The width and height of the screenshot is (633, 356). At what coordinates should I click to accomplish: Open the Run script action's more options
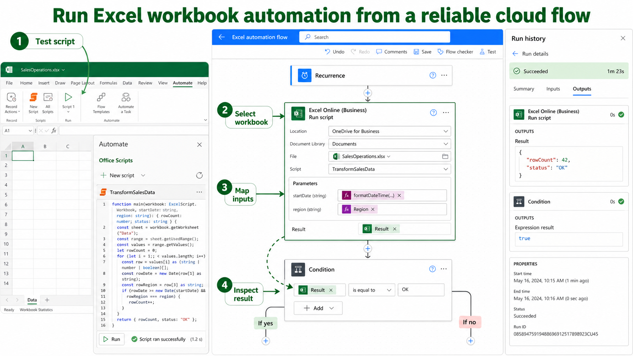coord(446,112)
